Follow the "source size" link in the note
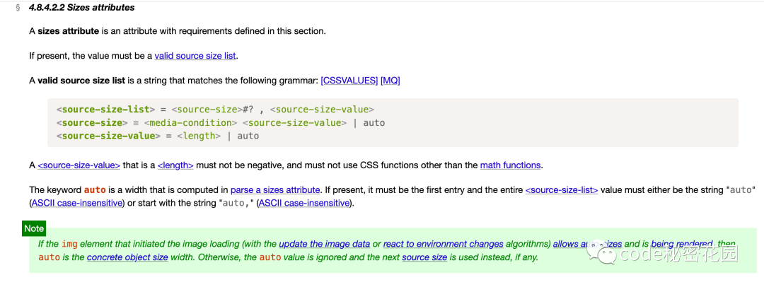This screenshot has height=287, width=764. (x=424, y=257)
